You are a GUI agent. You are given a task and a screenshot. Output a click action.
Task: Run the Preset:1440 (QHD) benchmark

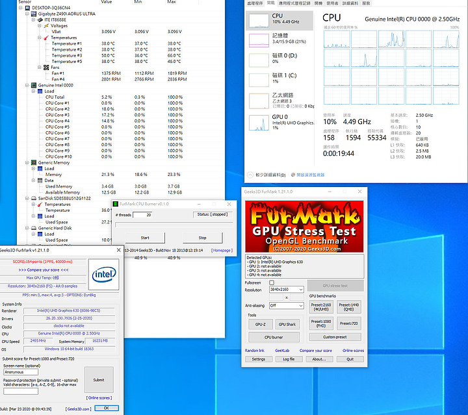point(348,307)
